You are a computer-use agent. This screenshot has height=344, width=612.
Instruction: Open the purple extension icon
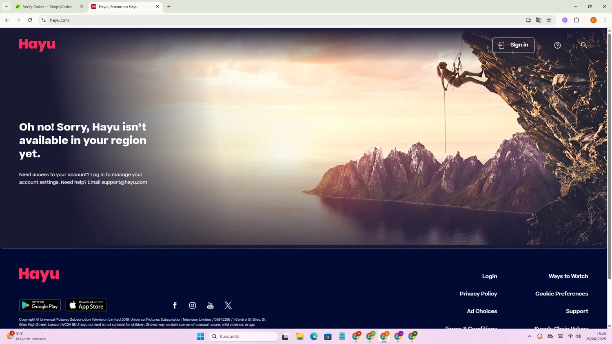[x=565, y=20]
